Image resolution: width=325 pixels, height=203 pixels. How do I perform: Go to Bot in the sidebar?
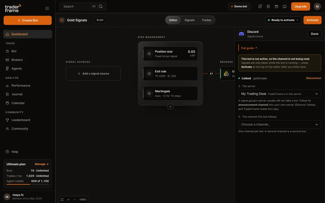pos(28,51)
